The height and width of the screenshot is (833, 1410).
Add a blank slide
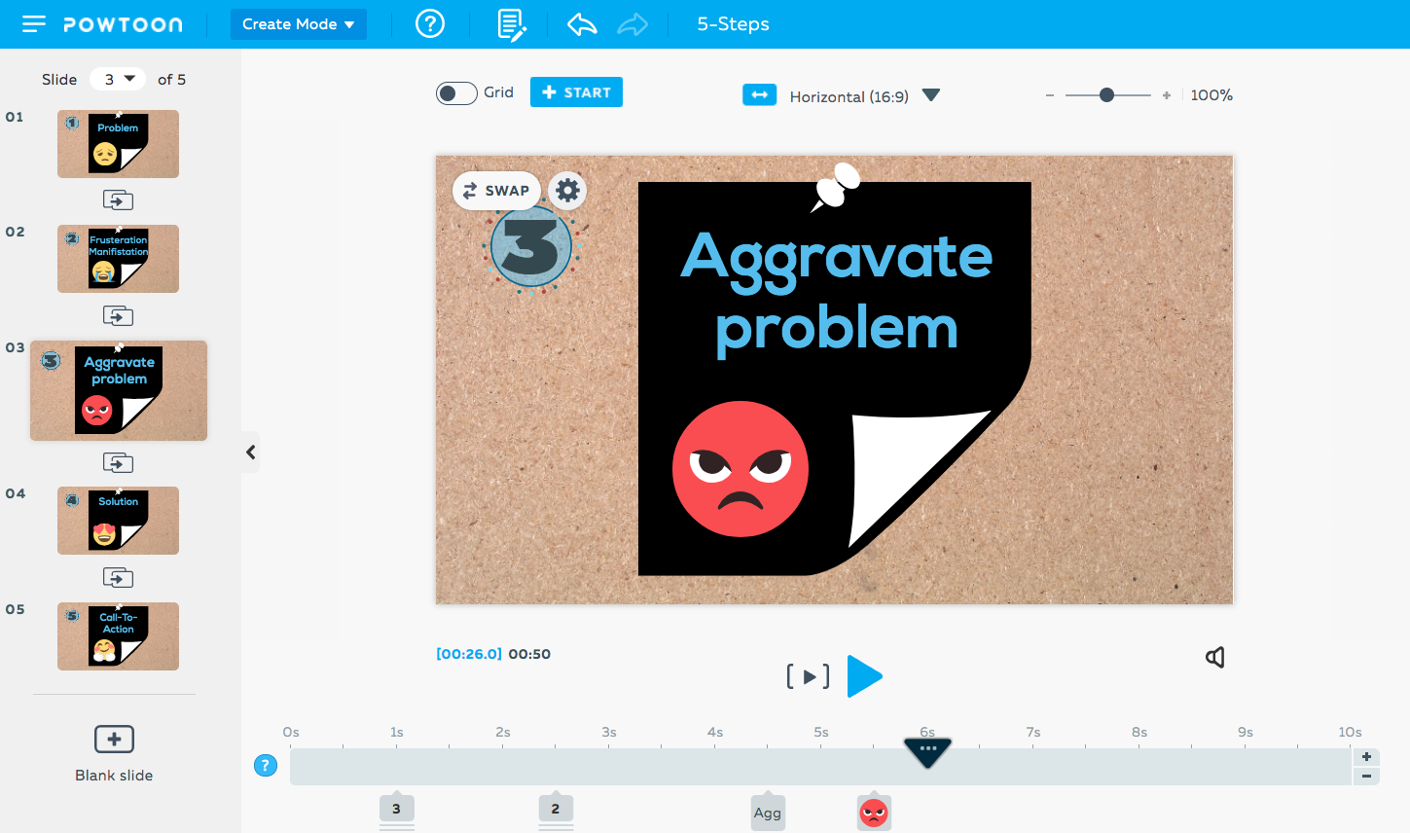click(x=114, y=740)
